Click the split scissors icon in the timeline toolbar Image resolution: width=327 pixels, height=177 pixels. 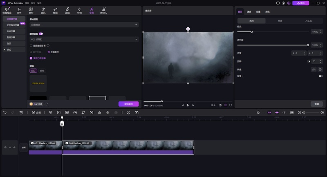click(x=34, y=112)
